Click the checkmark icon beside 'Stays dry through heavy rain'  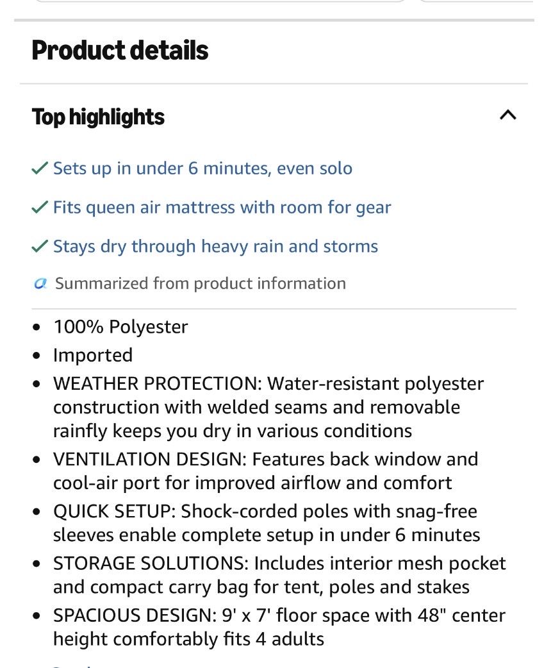pos(40,246)
